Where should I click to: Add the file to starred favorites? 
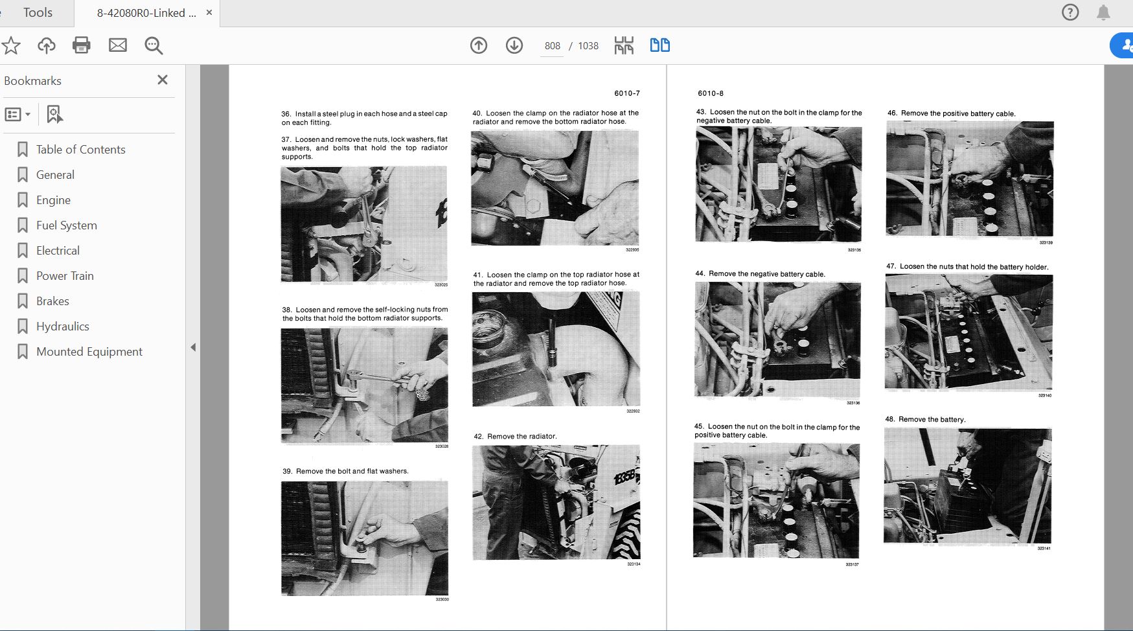click(11, 45)
